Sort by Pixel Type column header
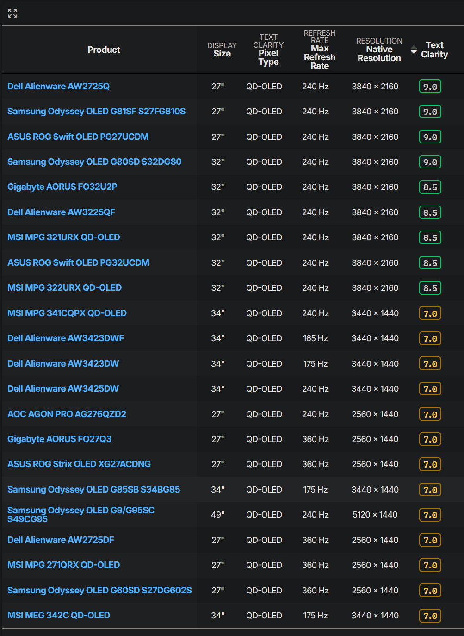Screen dimensions: 464x636 point(268,50)
